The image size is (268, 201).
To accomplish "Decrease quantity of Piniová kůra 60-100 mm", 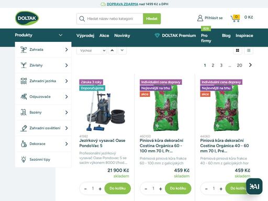I will (146, 188).
